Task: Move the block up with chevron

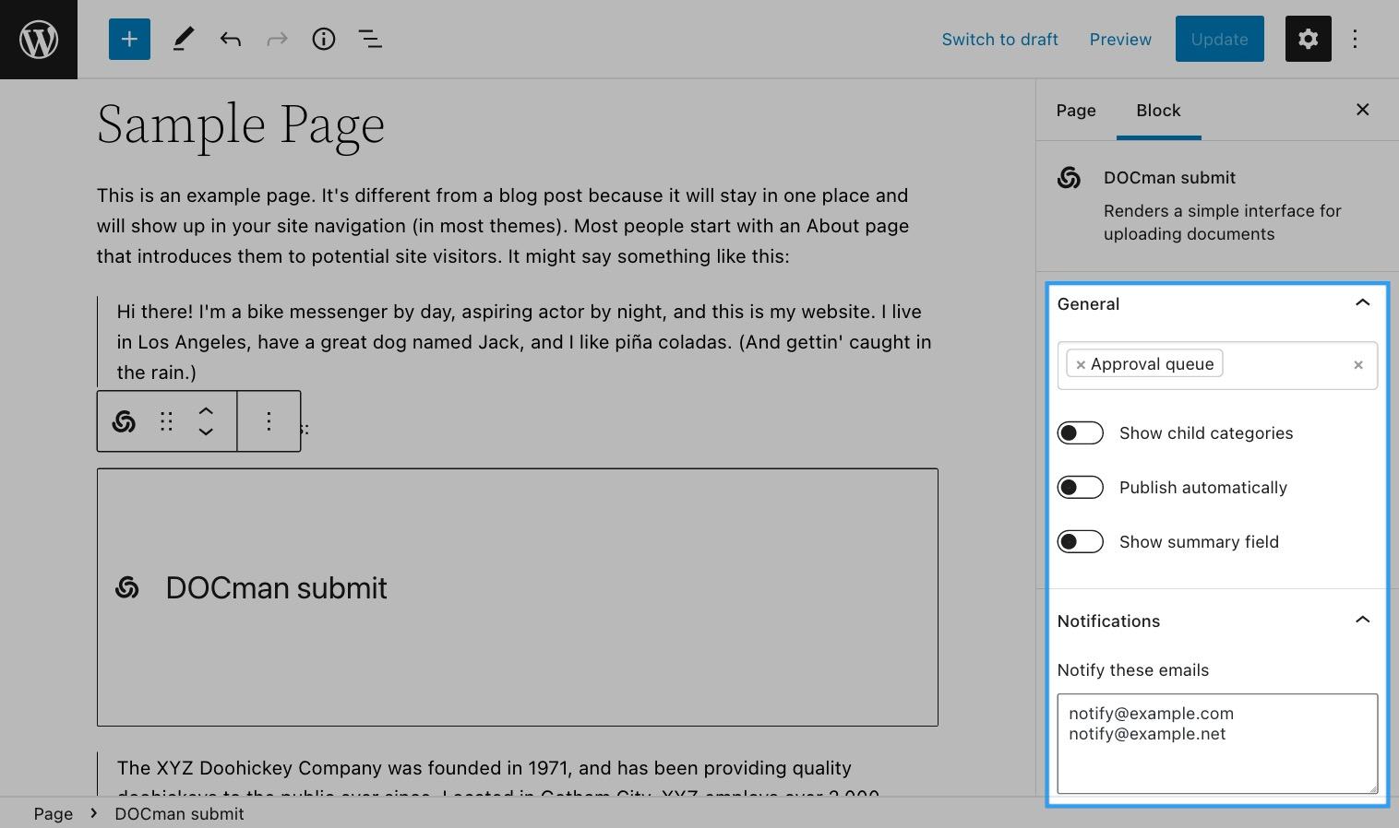Action: point(207,411)
